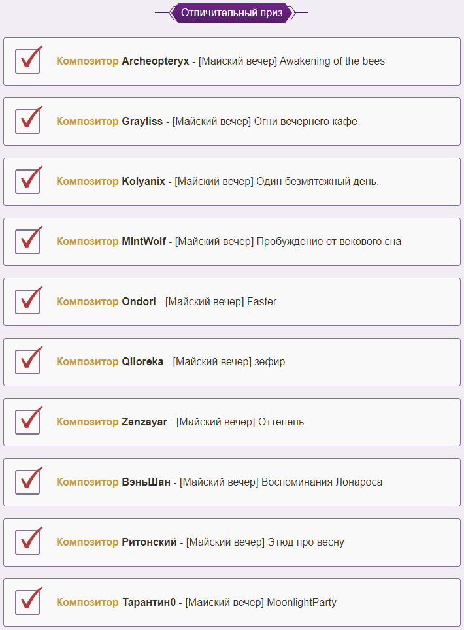
Task: Toggle the ВэньШан entry checkbox
Action: pyautogui.click(x=27, y=482)
